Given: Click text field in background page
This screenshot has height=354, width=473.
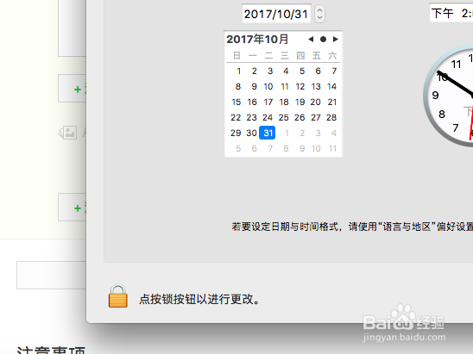Looking at the screenshot, I should [51, 275].
